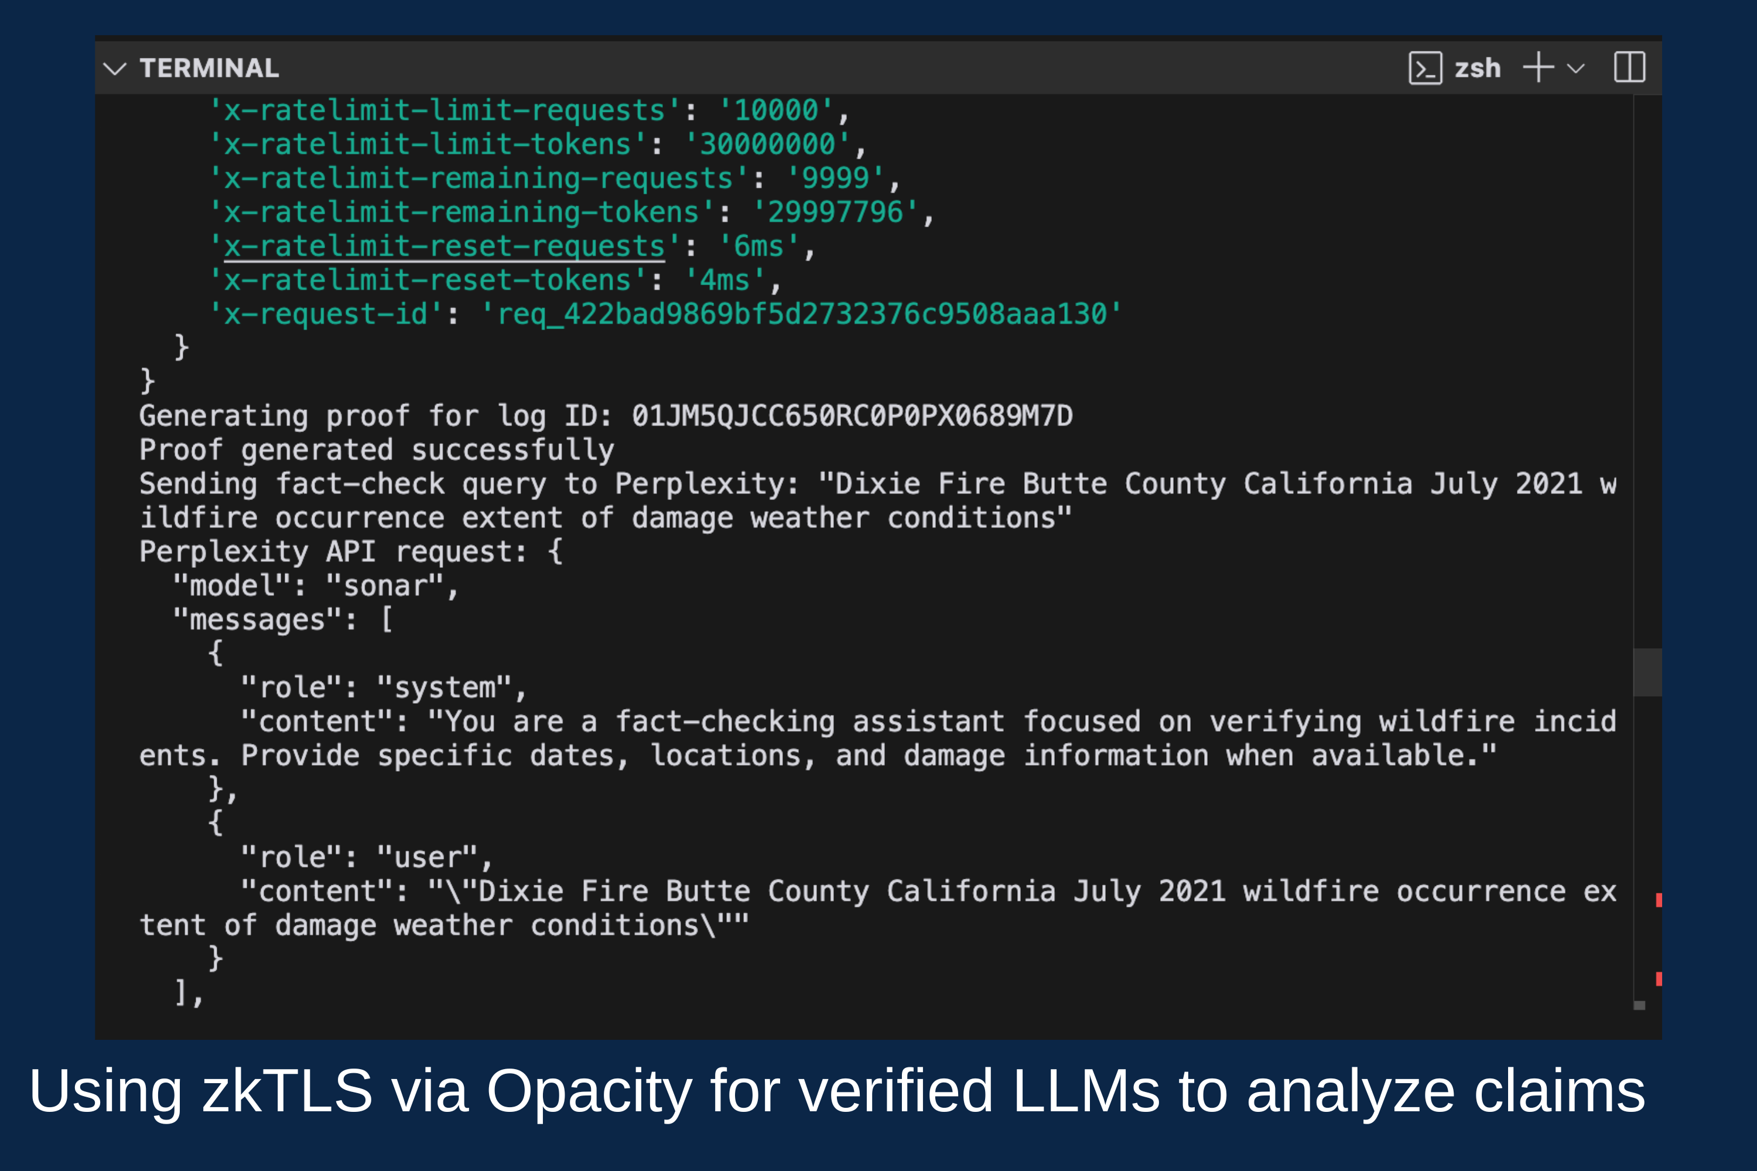Click the Proof generated successfully line

377,450
